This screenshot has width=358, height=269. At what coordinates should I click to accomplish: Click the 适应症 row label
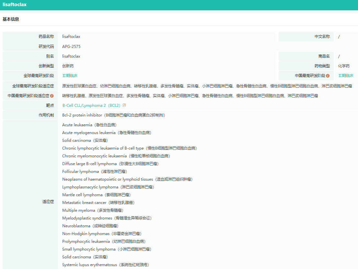48,202
